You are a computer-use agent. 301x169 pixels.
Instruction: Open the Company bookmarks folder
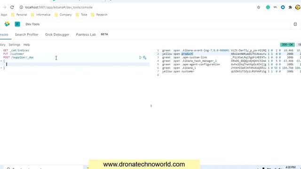click(x=63, y=15)
